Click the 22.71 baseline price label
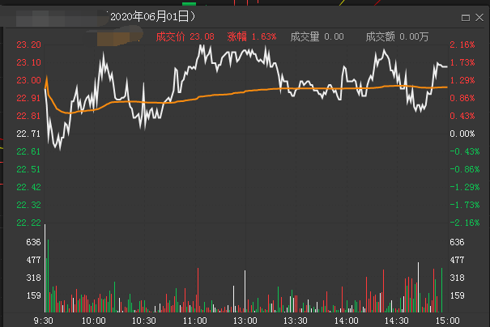490x327 pixels. [x=29, y=134]
